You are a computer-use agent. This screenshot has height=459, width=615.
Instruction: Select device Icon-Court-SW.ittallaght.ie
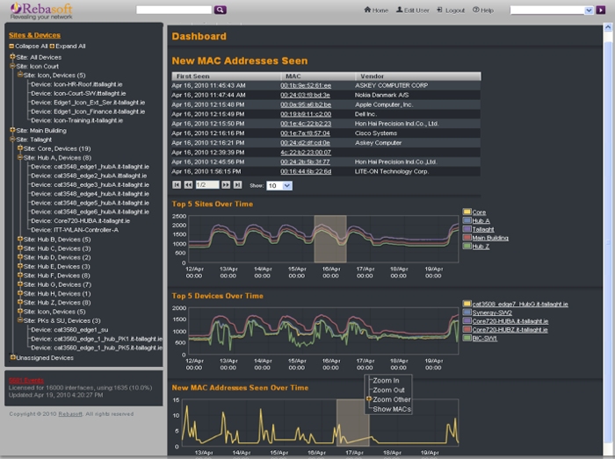pos(78,93)
